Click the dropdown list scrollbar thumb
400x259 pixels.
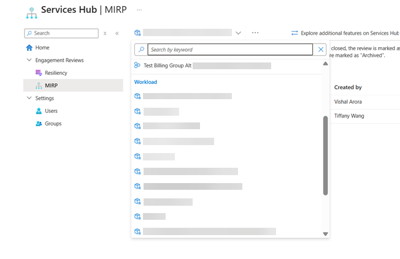click(325, 156)
